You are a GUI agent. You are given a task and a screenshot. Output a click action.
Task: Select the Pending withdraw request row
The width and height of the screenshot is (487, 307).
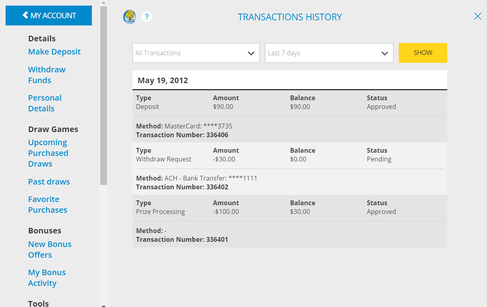pos(290,155)
